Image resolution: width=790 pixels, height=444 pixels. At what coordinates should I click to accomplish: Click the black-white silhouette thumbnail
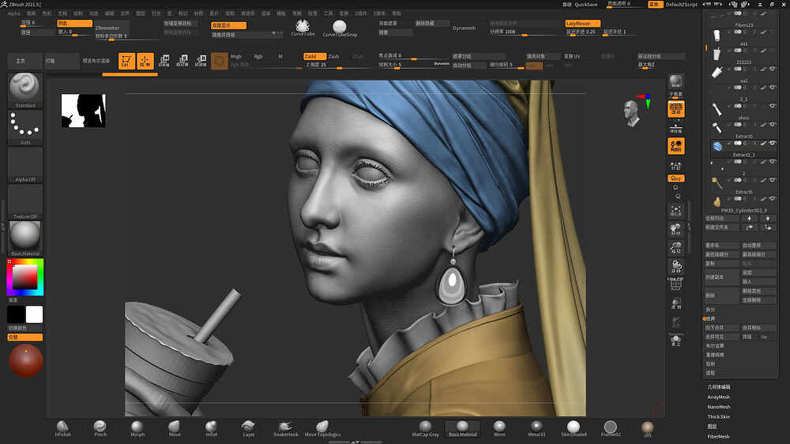84,111
